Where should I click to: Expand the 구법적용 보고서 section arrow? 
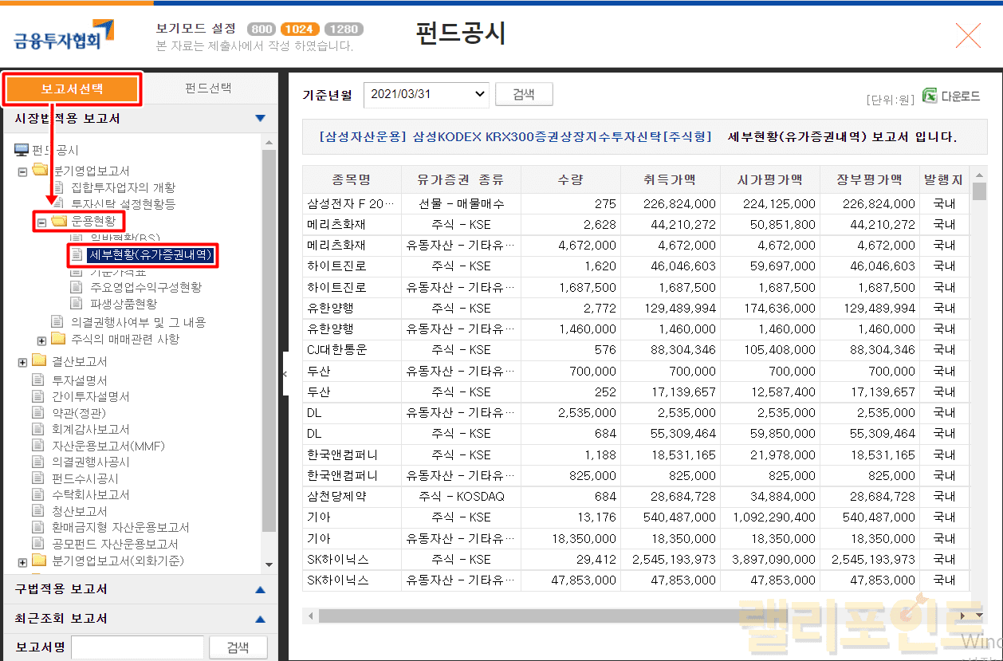coord(260,589)
